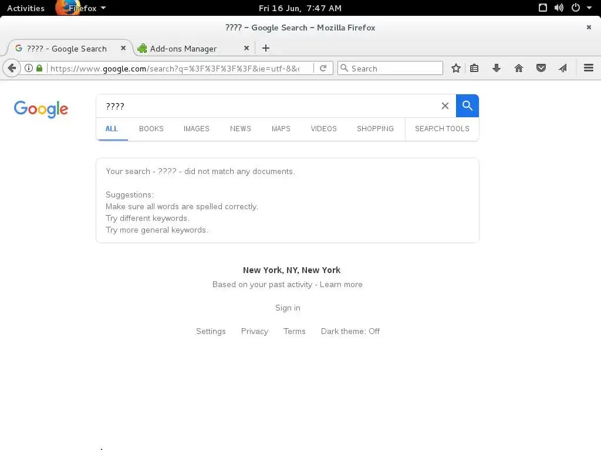
Task: Select the IMAGES results tab
Action: (x=196, y=129)
